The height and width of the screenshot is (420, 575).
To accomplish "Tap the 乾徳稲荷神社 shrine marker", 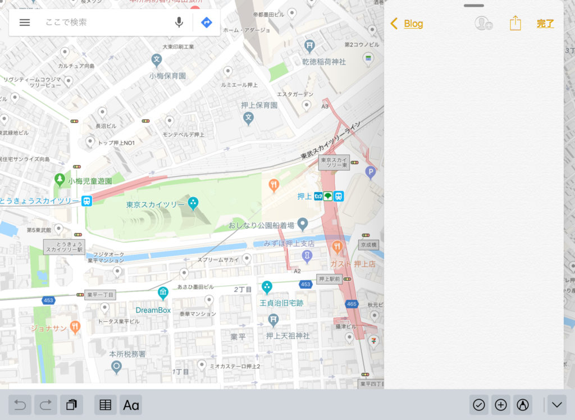I will [309, 46].
